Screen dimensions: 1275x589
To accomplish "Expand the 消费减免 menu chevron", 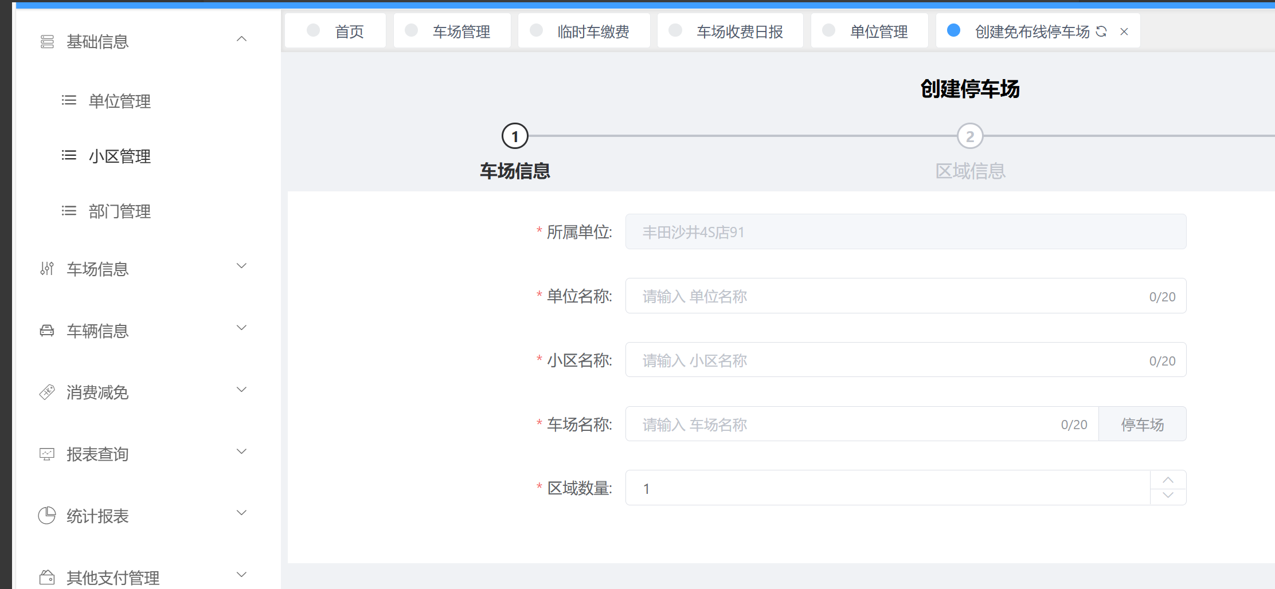I will (x=242, y=390).
